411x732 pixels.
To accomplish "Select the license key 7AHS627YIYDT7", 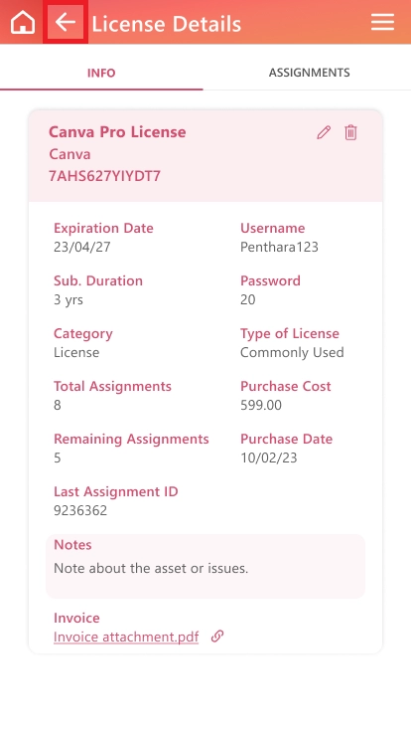I will pos(104,176).
